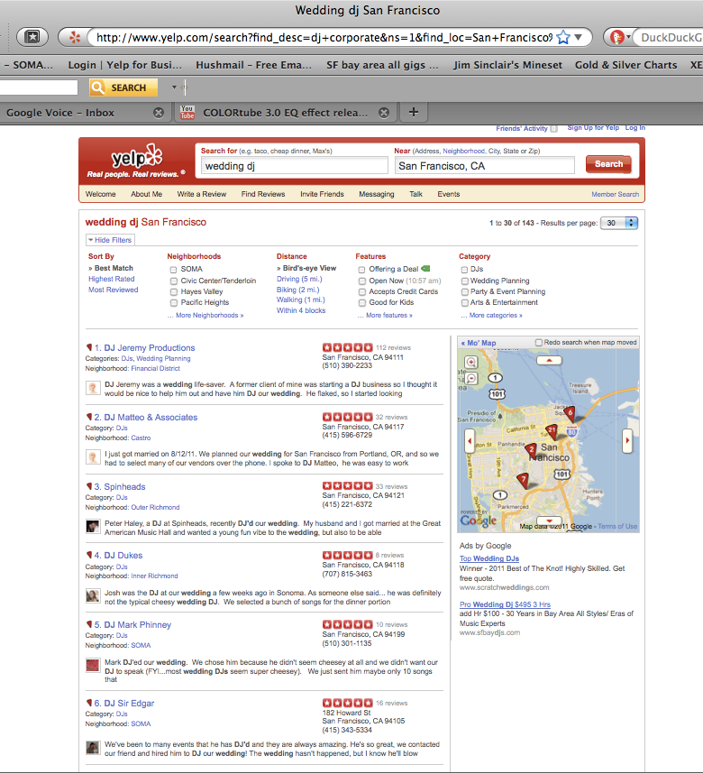This screenshot has width=703, height=774.
Task: Click reviewer avatar for DJ Sir Edgar review
Action: 93,747
